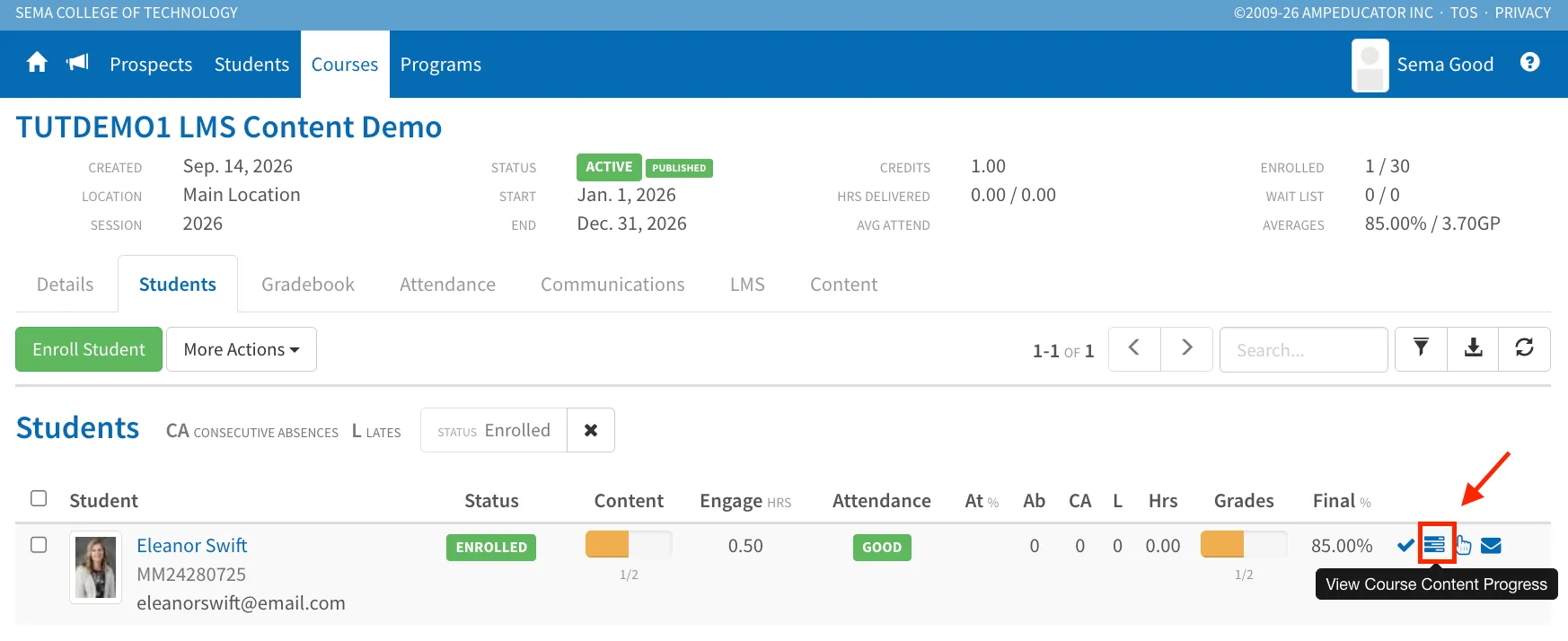This screenshot has width=1568, height=641.
Task: Open Eleanor Swift's student name link
Action: coord(191,546)
